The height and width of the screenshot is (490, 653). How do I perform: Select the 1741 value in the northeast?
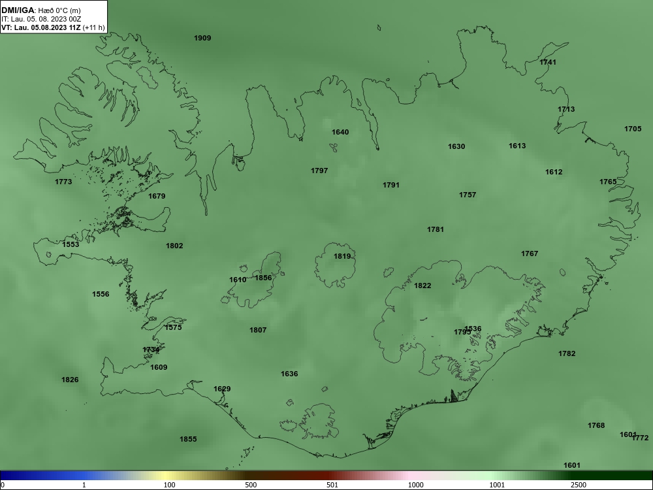point(548,62)
